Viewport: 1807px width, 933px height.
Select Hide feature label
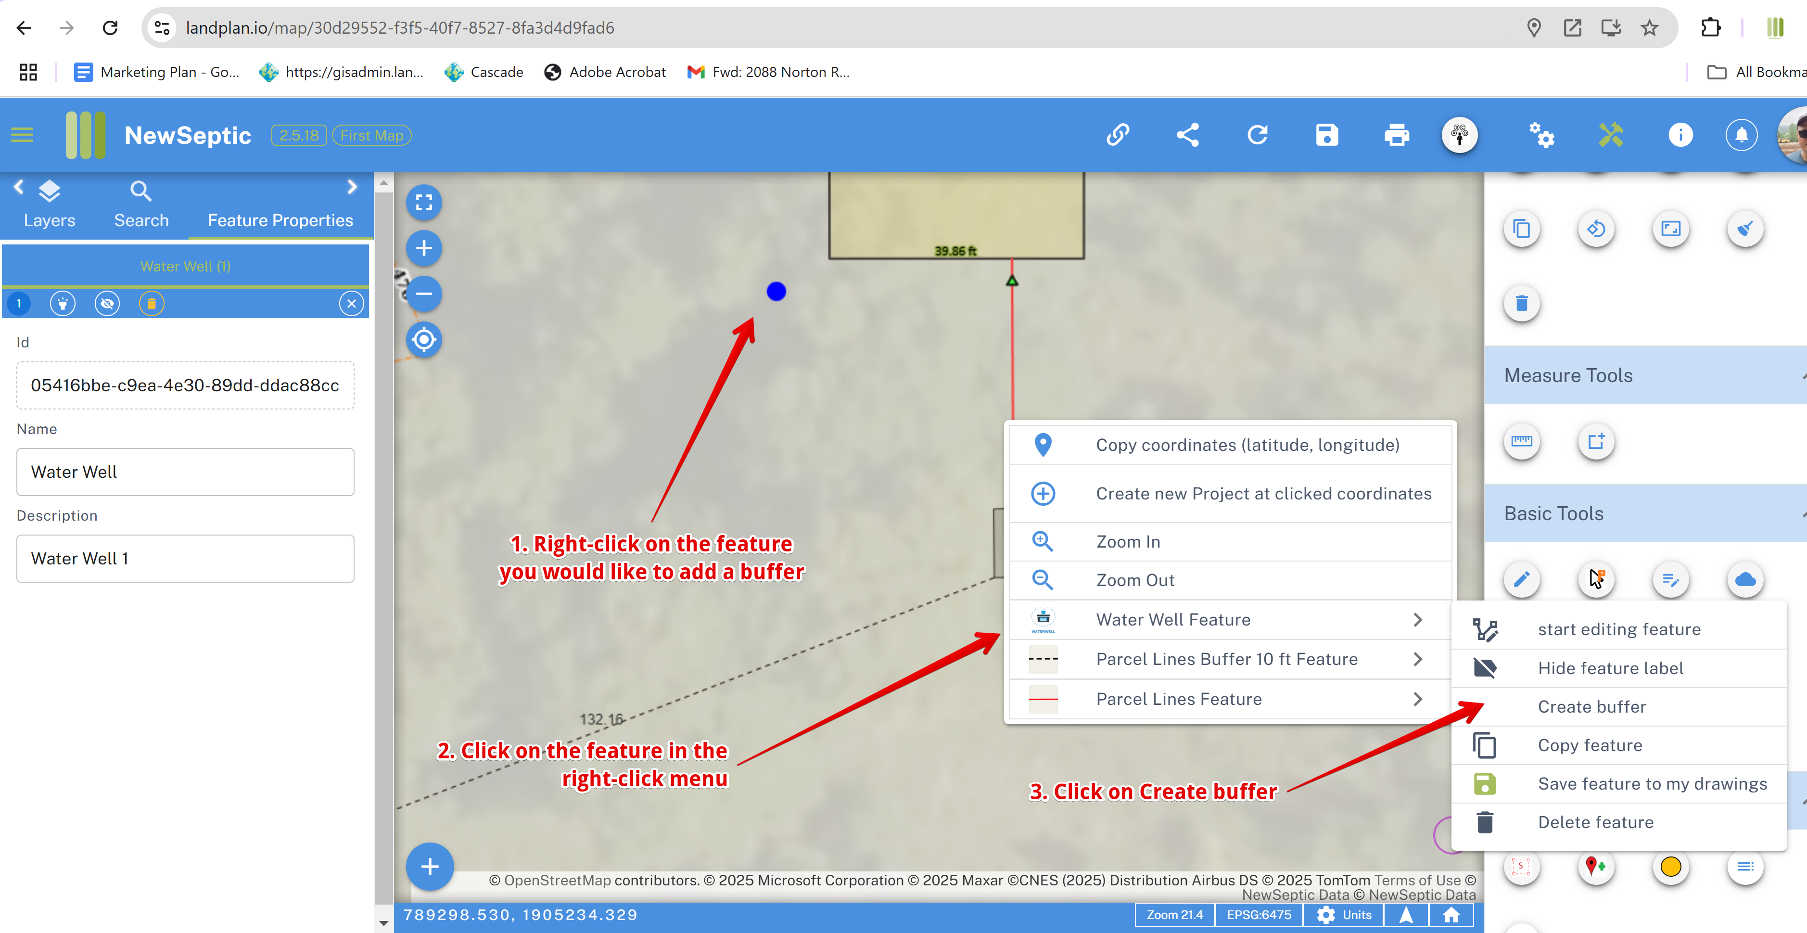(1618, 668)
